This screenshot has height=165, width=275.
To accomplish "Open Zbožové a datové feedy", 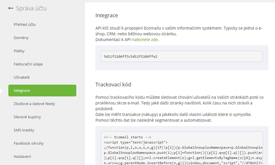I will click(34, 104).
